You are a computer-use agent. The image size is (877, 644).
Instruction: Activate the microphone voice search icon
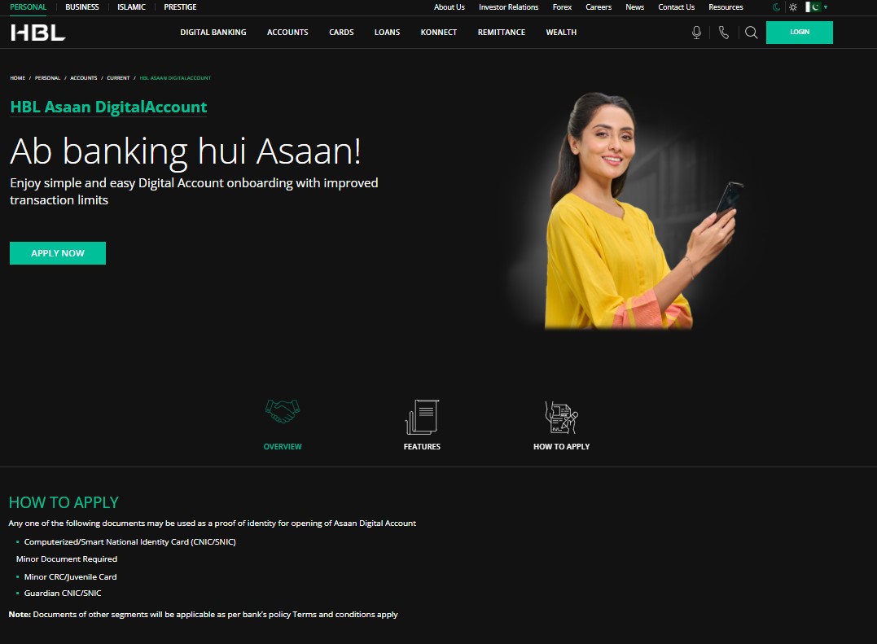pyautogui.click(x=696, y=33)
